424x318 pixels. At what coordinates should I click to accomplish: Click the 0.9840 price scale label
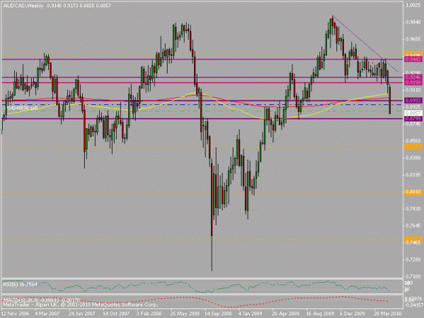click(413, 22)
